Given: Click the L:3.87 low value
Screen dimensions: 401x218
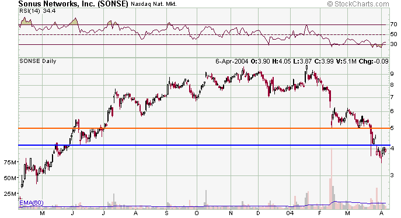Looking at the screenshot, I should [x=302, y=61].
